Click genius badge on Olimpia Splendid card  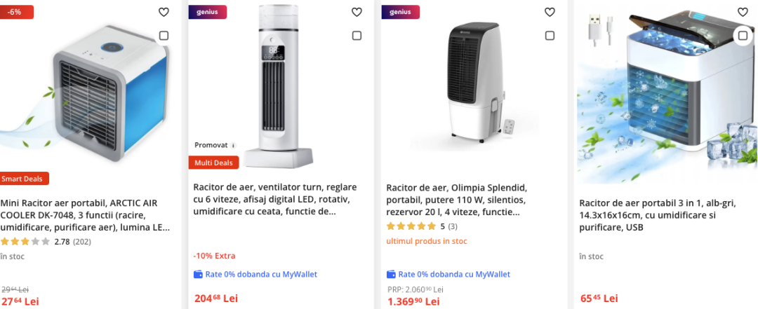pos(400,12)
